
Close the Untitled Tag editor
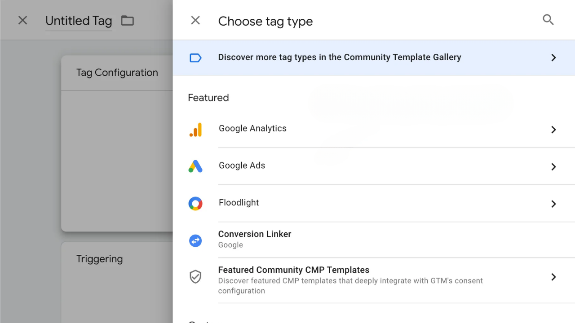(22, 20)
